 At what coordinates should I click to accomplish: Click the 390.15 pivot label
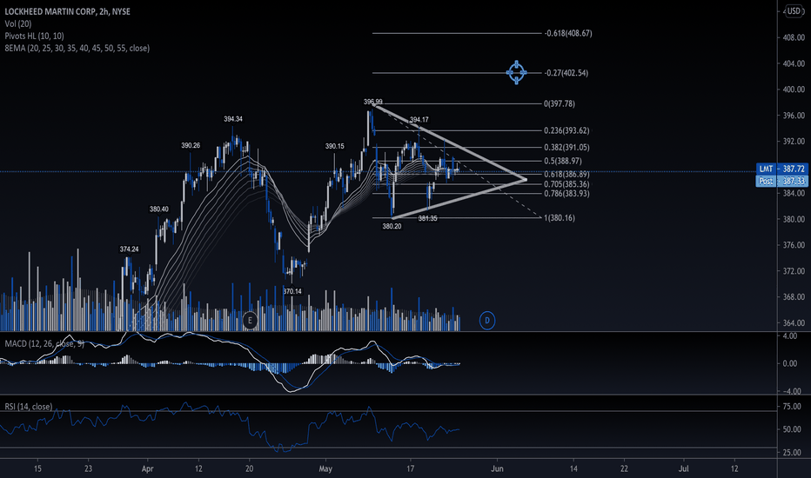click(335, 146)
